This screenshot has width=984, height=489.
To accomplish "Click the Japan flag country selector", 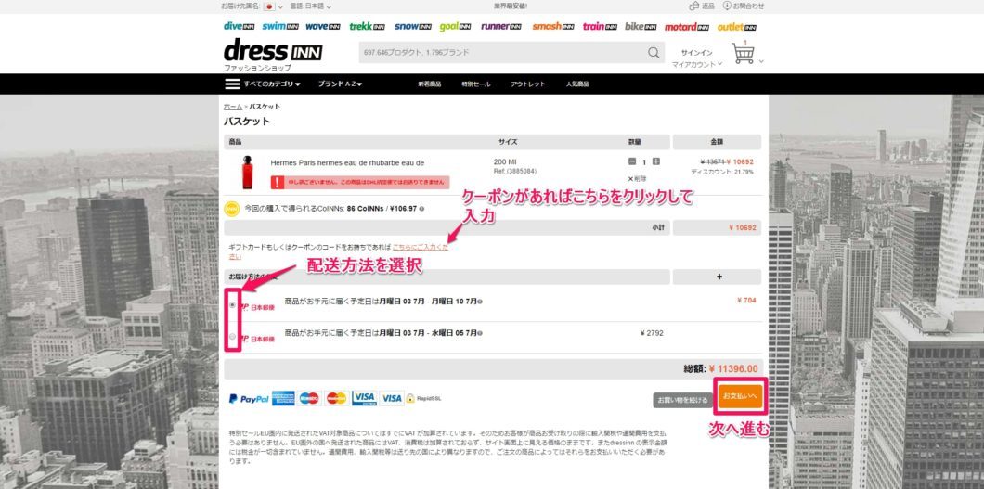I will [269, 6].
